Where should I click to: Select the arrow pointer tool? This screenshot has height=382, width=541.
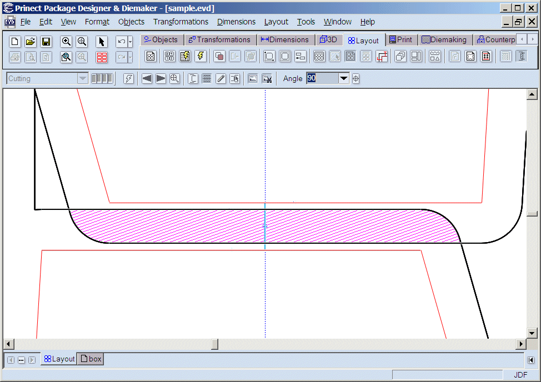tap(102, 42)
